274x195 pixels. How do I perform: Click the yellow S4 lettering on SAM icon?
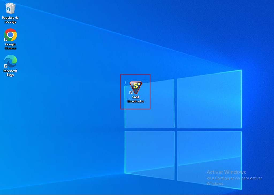click(136, 86)
